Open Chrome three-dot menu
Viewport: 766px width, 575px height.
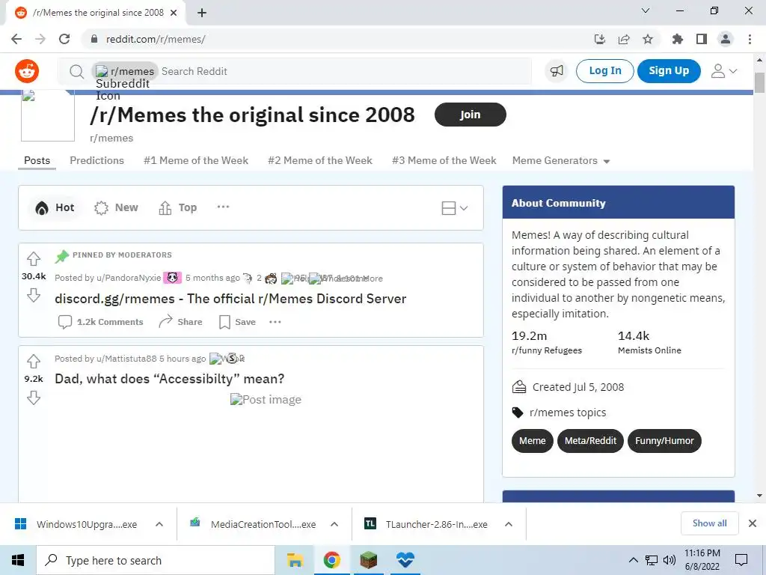(x=750, y=39)
